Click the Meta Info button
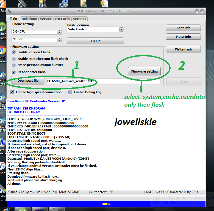214x211 pixels. [x=183, y=37]
